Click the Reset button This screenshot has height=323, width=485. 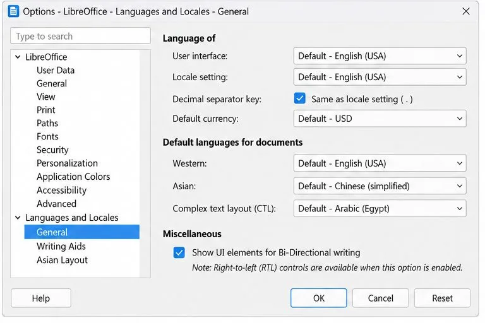(x=442, y=298)
